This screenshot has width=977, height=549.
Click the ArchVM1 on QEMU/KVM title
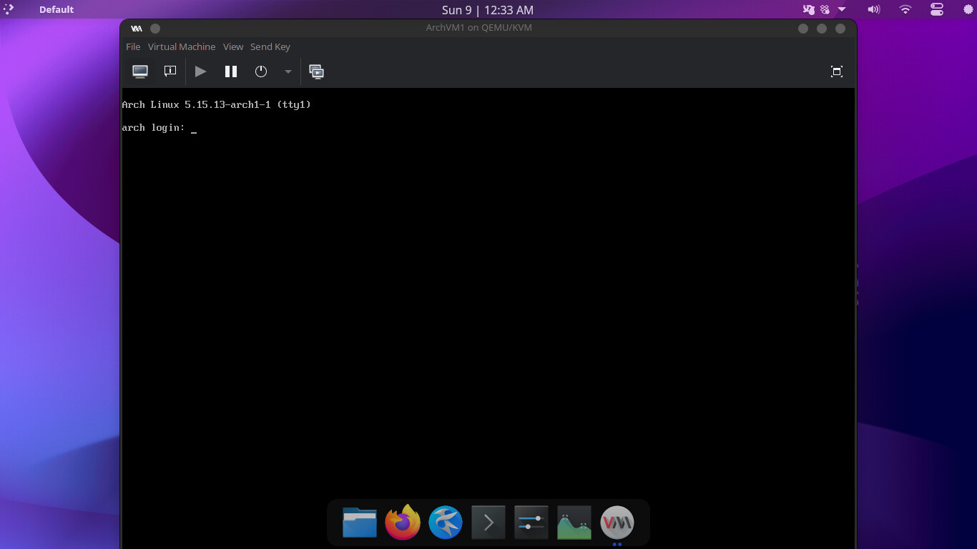tap(478, 28)
